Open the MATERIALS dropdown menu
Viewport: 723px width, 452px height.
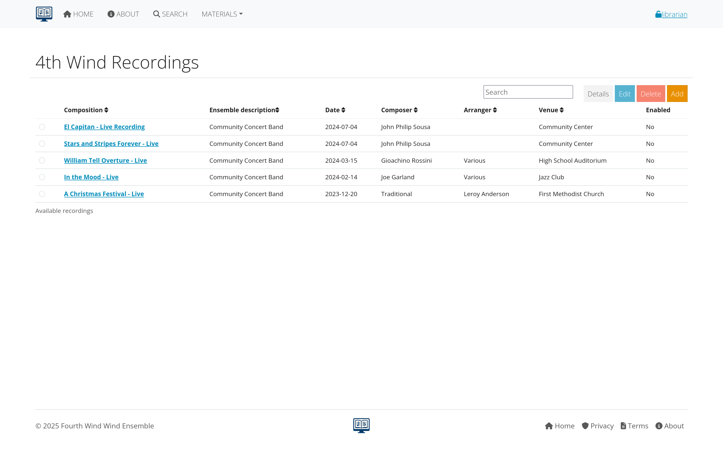tap(221, 14)
